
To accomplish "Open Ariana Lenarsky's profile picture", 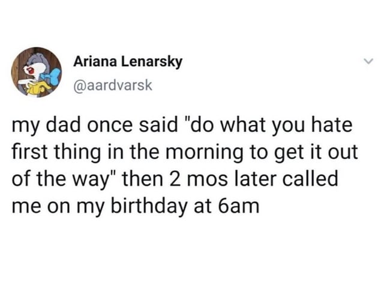I will point(37,72).
